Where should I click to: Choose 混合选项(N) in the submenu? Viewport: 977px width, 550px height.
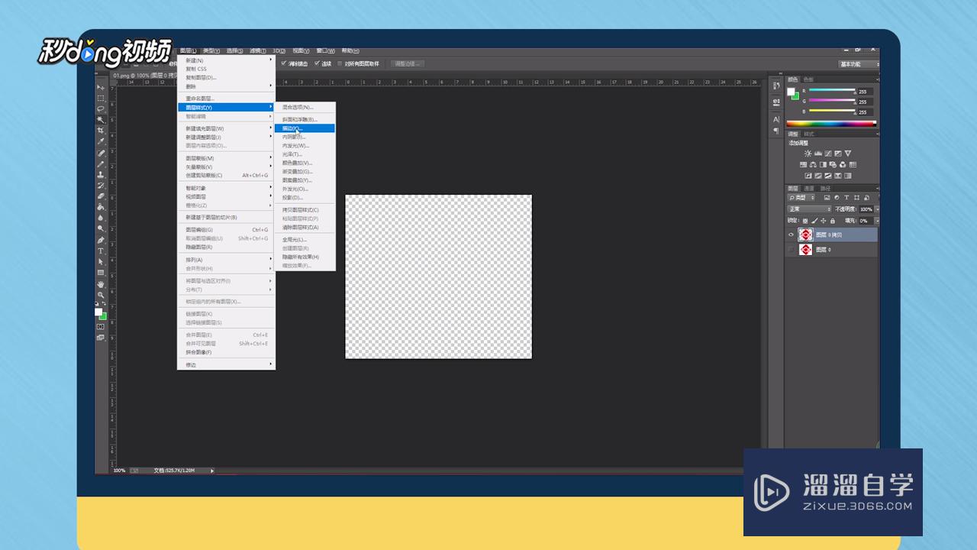click(x=305, y=107)
